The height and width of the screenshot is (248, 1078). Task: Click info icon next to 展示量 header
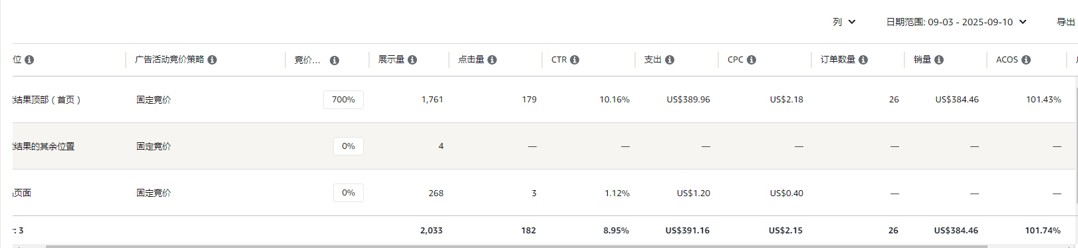pos(412,60)
